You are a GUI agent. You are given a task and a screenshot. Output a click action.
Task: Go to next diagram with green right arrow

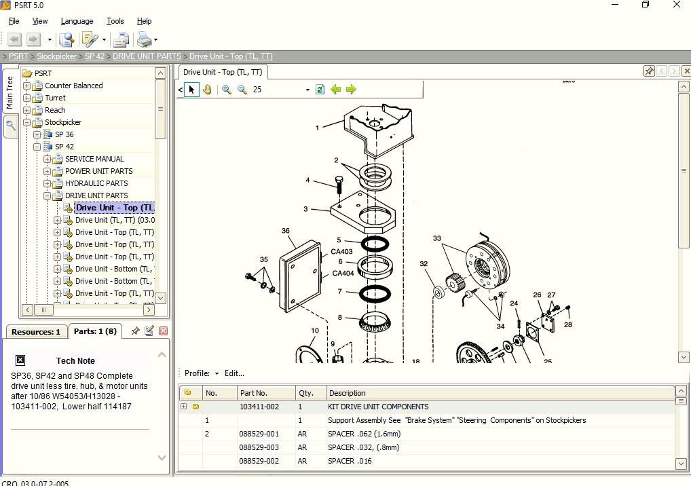click(x=351, y=90)
